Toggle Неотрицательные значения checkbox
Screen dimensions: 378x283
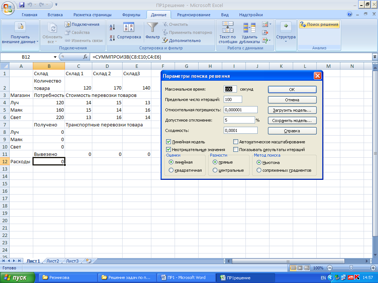(x=168, y=150)
